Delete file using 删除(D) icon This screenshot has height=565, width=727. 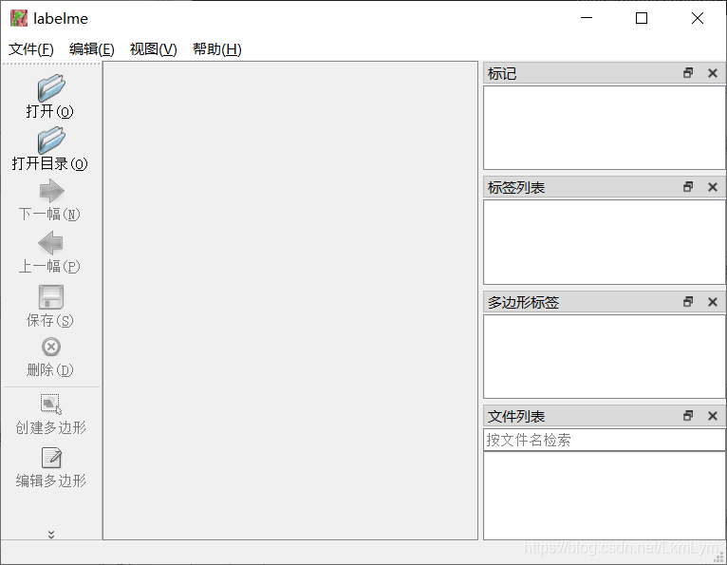pyautogui.click(x=51, y=347)
